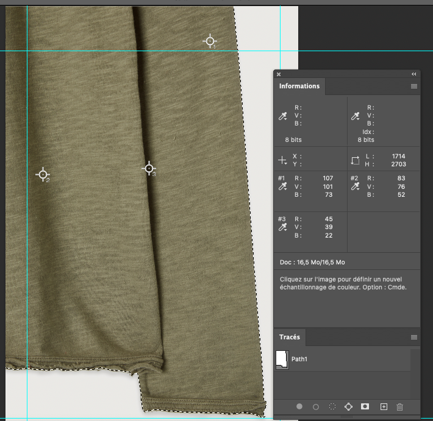433x421 pixels.
Task: Open color sampler #3 eyedropper options
Action: 283,227
